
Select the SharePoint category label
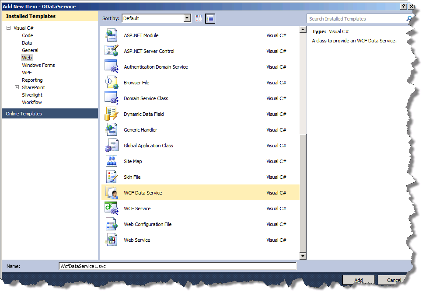coord(33,87)
